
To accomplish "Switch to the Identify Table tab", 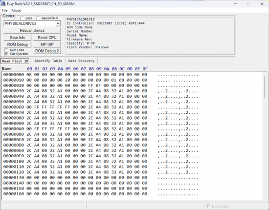I will (48, 61).
